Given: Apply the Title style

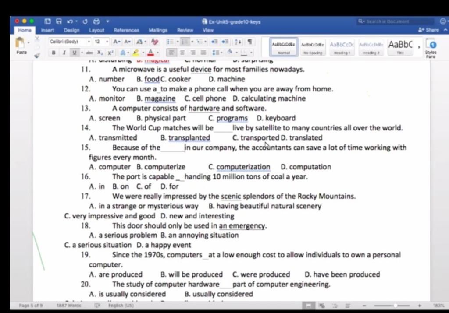Looking at the screenshot, I should [400, 47].
